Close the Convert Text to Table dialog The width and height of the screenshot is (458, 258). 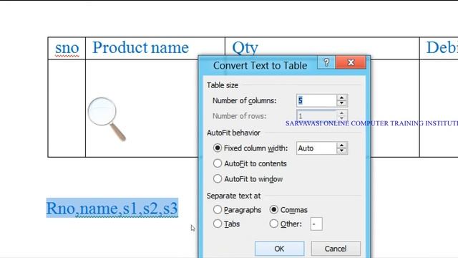coord(351,62)
